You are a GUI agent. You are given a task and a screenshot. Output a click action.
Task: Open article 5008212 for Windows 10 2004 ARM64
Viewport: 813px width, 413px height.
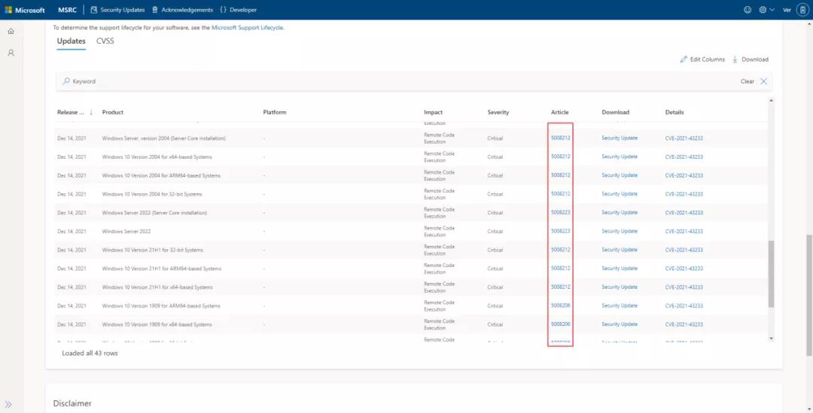coord(561,175)
